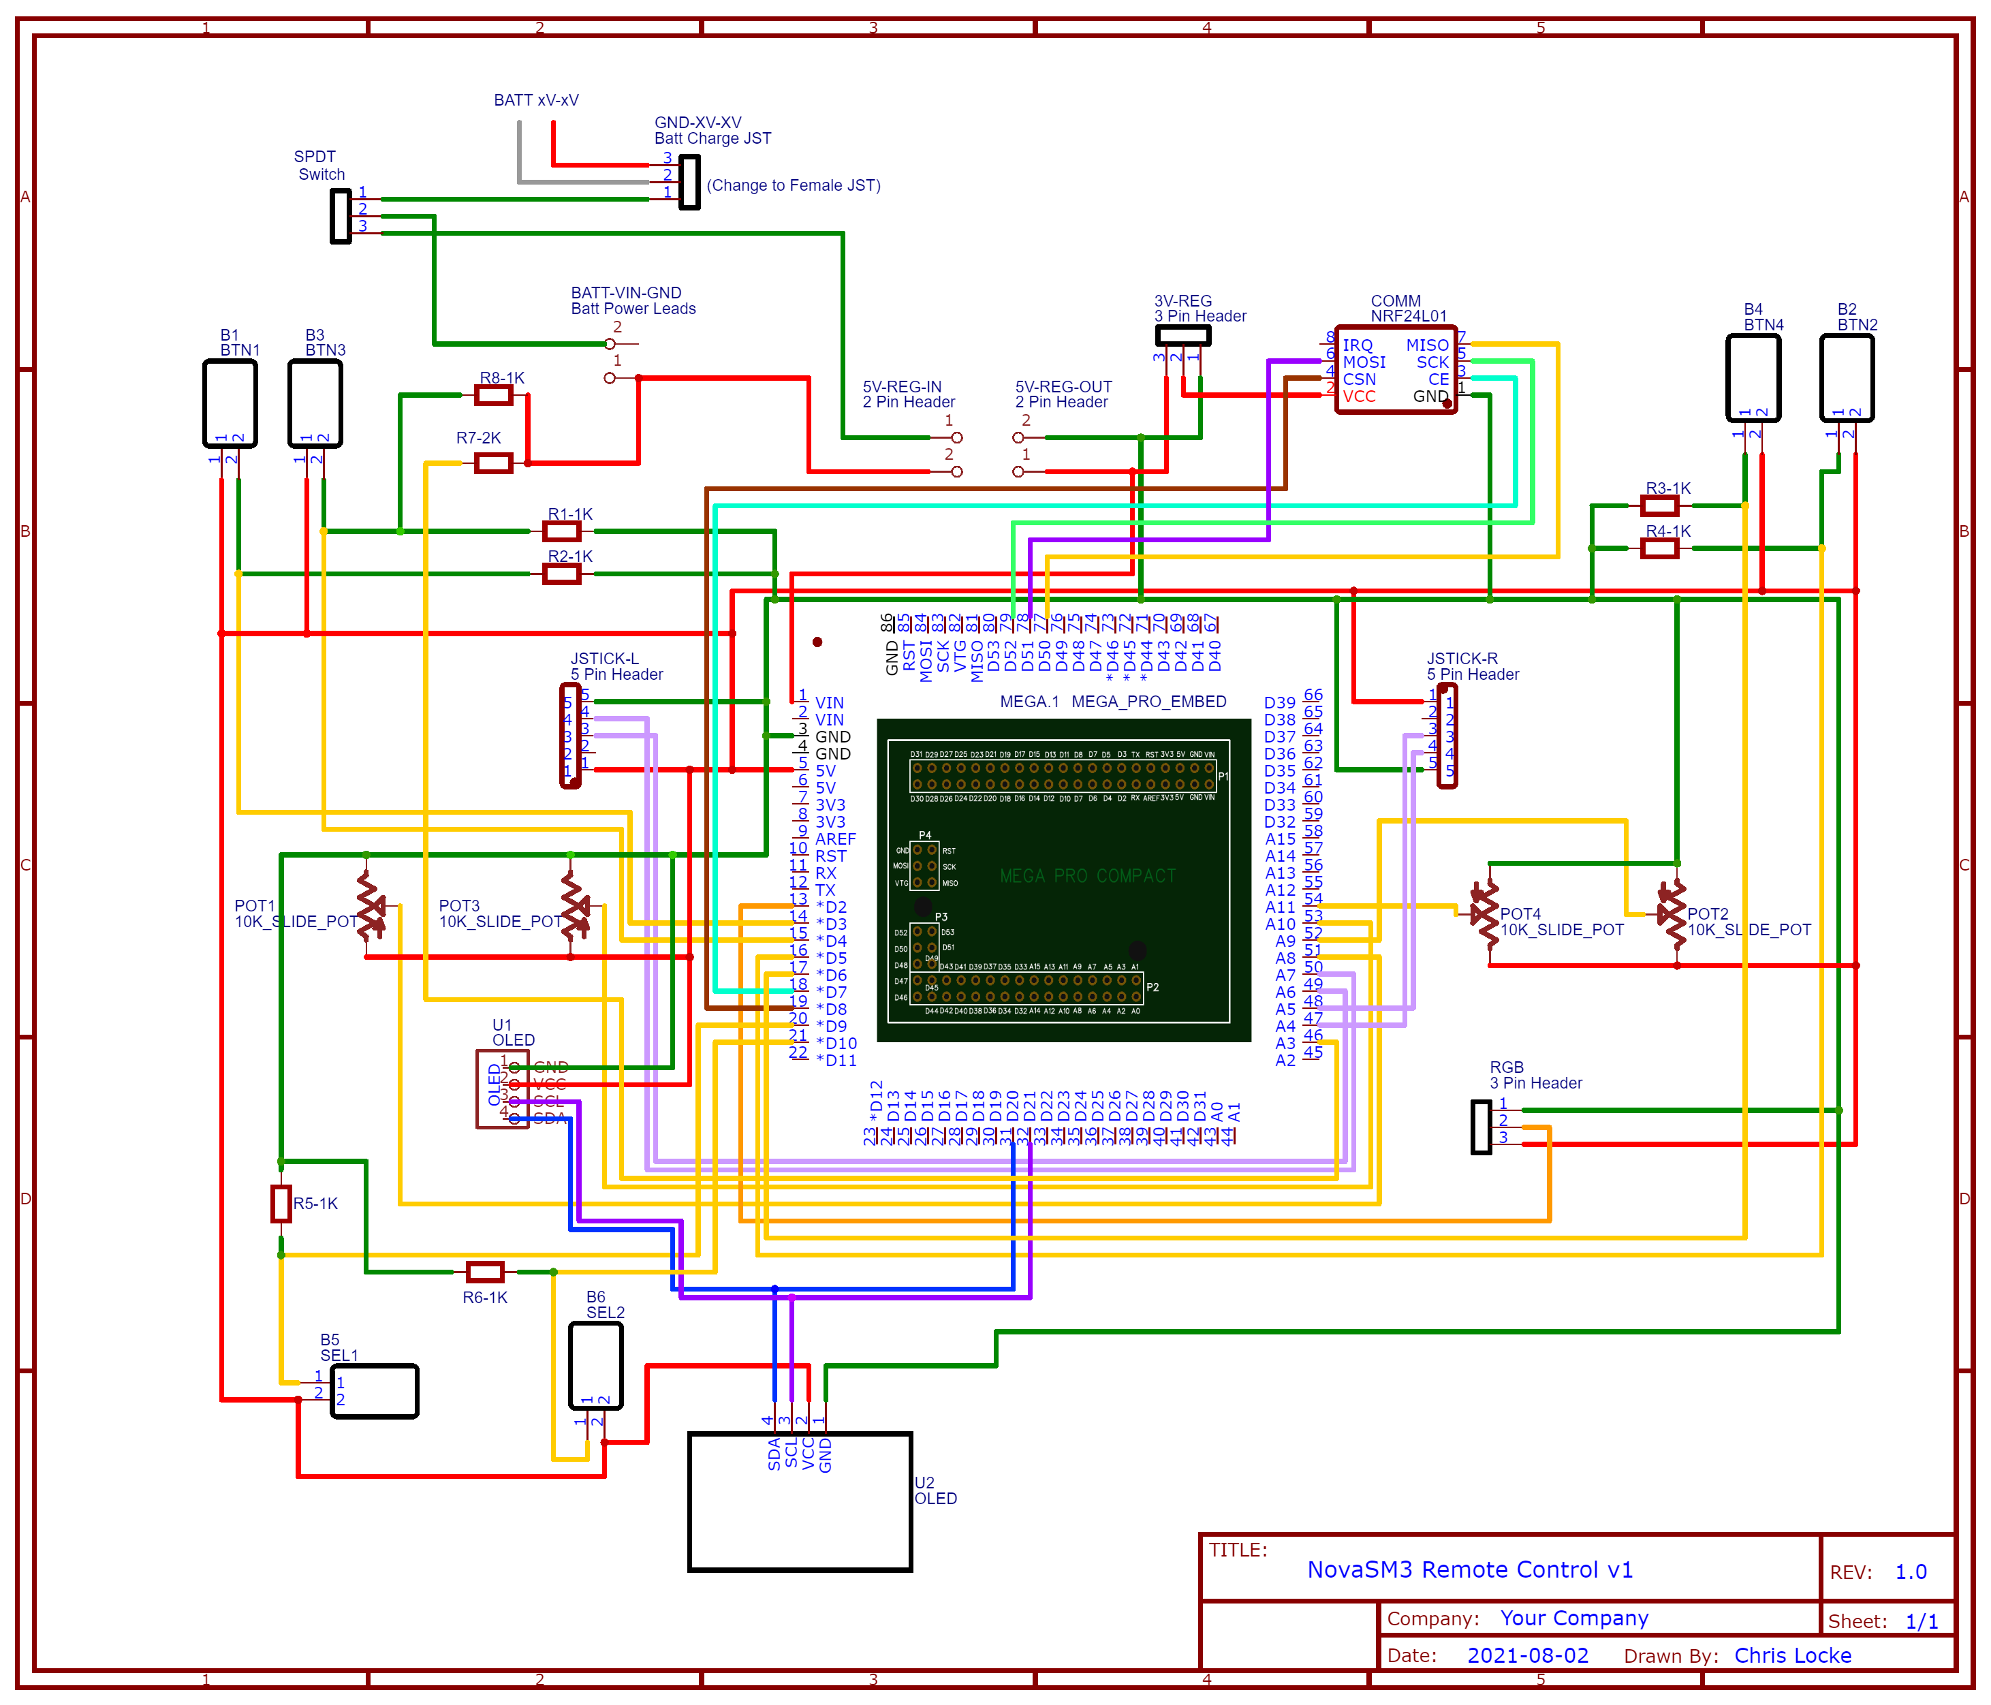Viewport: 1991px width, 1705px height.
Task: Select the B3 BTN3 pushbutton symbol
Action: [315, 404]
